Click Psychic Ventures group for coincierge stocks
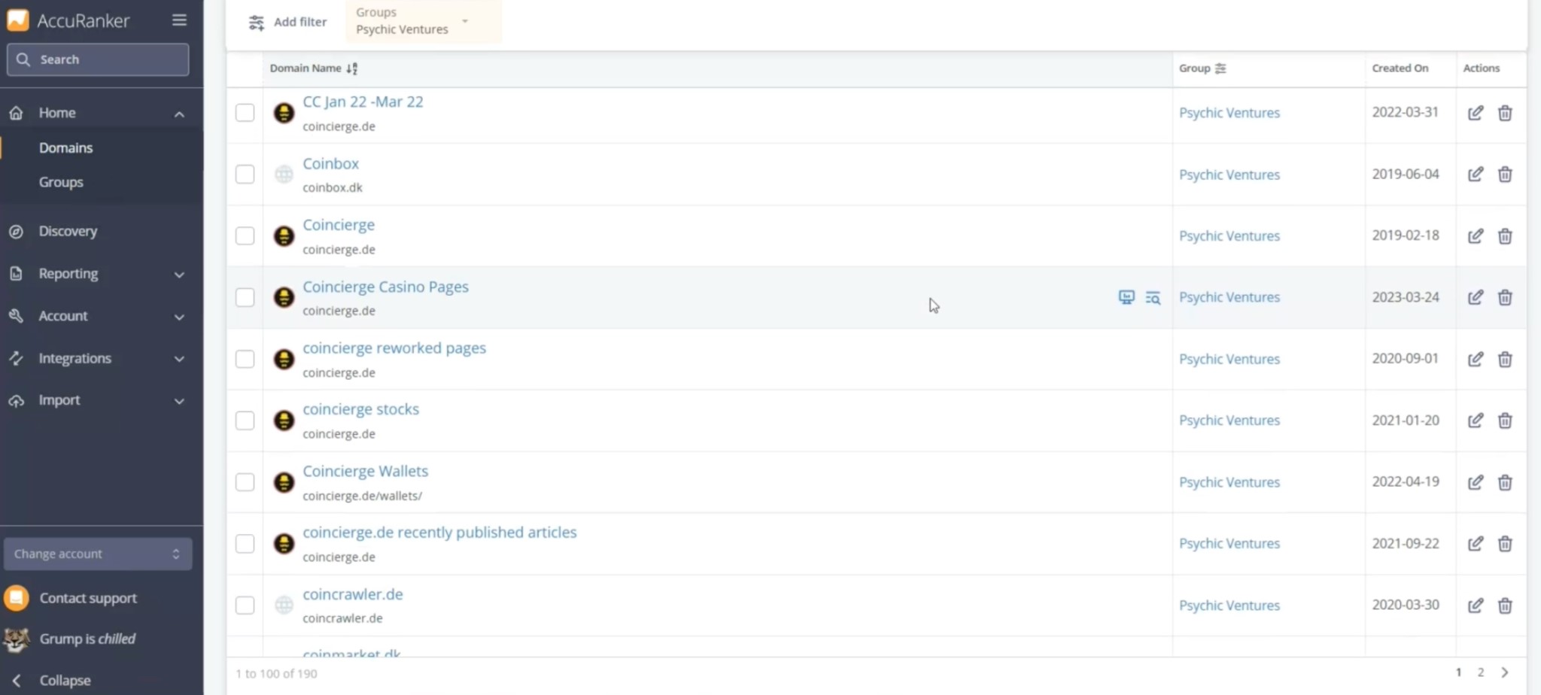 point(1229,420)
